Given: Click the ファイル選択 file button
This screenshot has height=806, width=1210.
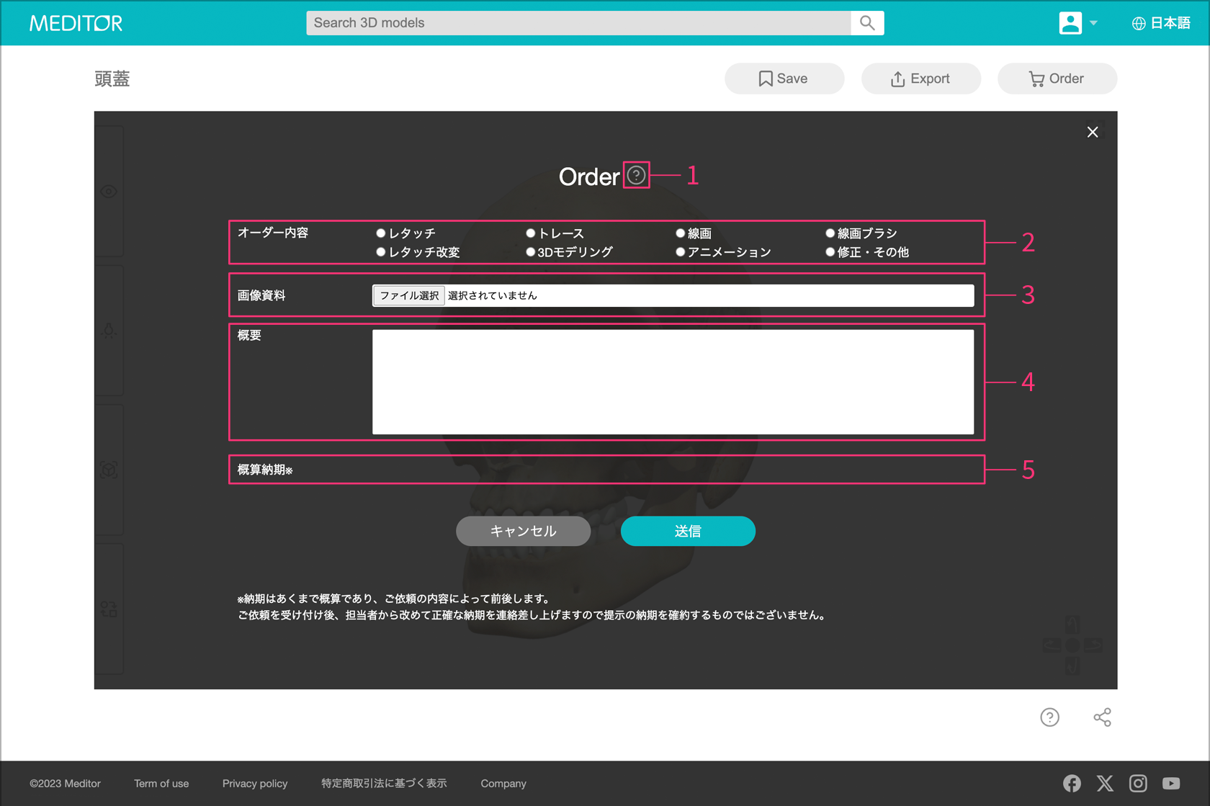Looking at the screenshot, I should pyautogui.click(x=408, y=295).
